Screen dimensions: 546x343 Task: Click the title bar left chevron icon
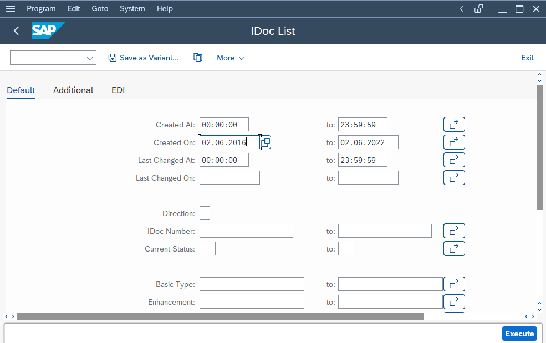coord(462,9)
